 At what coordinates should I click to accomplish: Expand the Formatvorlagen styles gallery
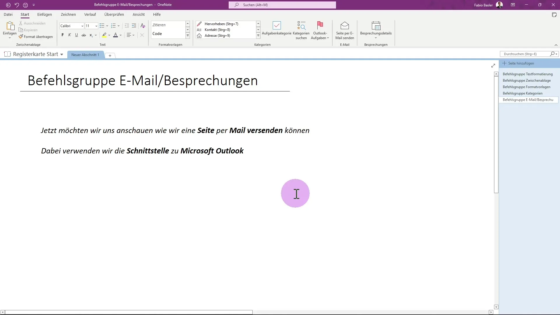(188, 36)
